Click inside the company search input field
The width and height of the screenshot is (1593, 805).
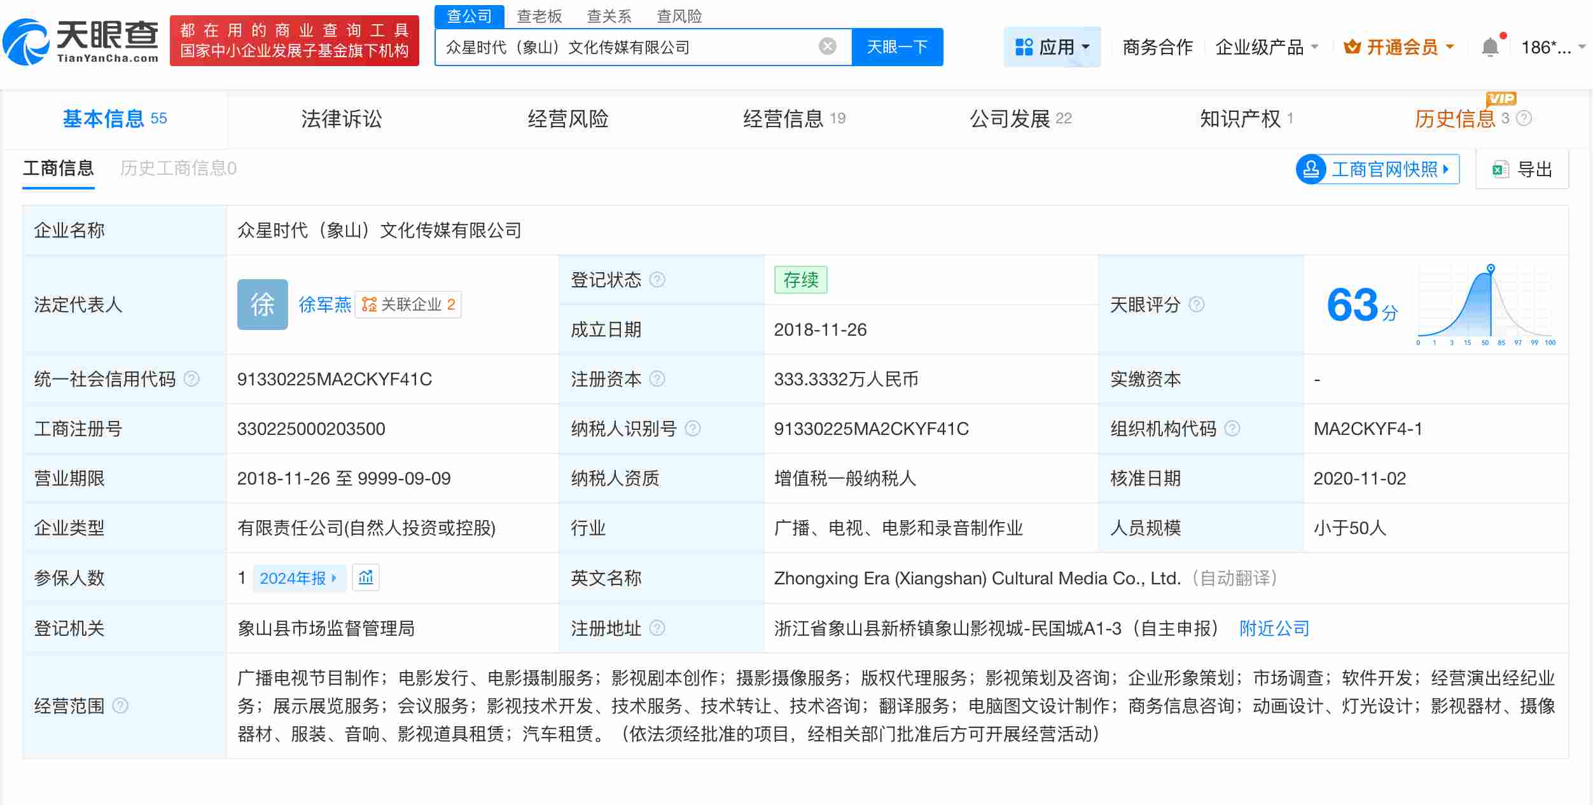pos(636,46)
